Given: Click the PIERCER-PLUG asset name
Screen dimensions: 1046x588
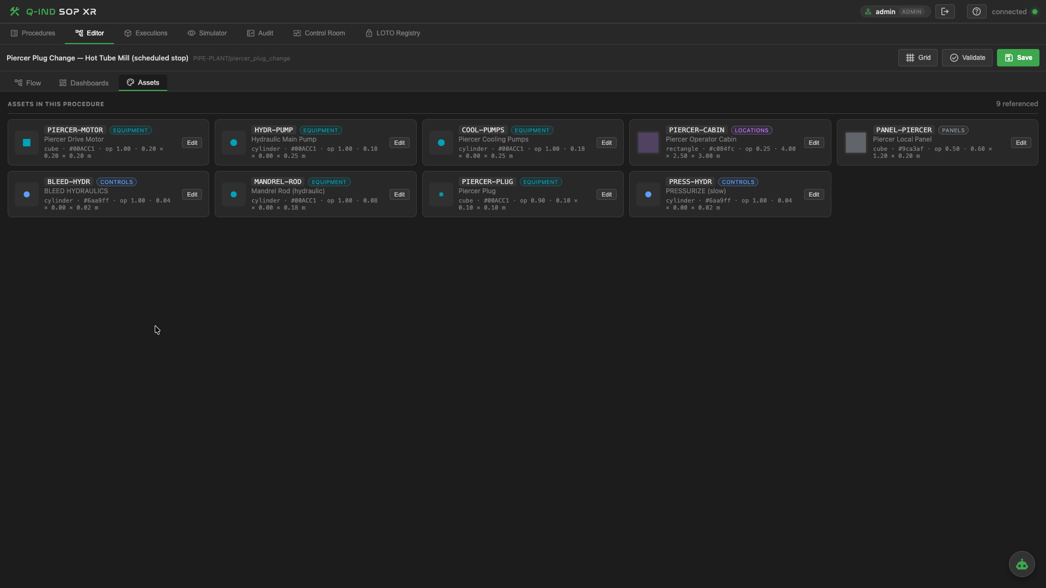Looking at the screenshot, I should [x=487, y=182].
